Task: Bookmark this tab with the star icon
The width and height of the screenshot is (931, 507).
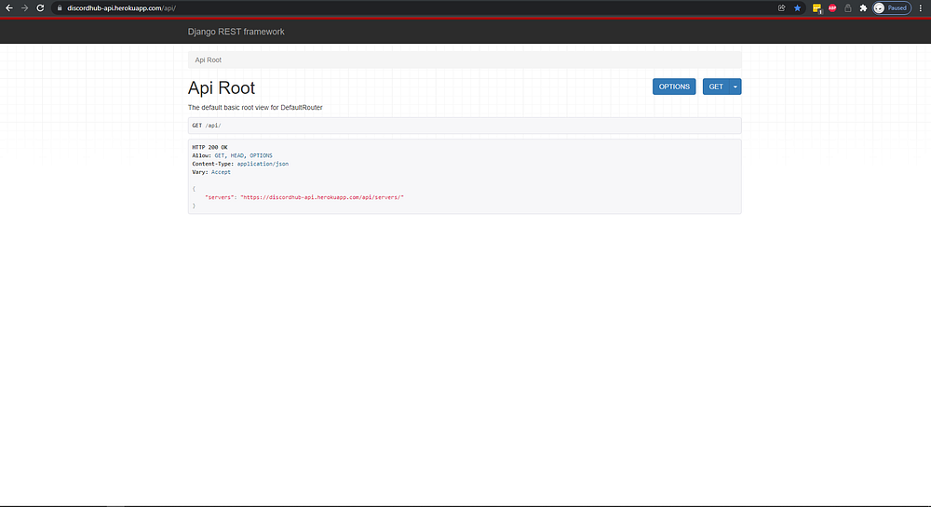Action: pos(798,8)
